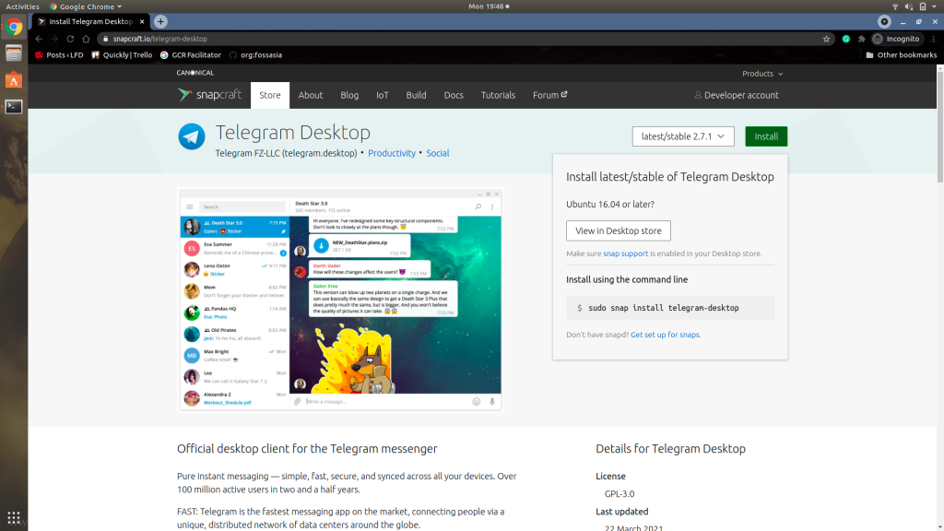944x531 pixels.
Task: Open the Docs nav item
Action: 454,95
